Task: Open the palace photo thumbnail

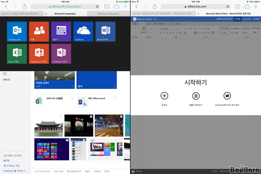Action: 49,126
